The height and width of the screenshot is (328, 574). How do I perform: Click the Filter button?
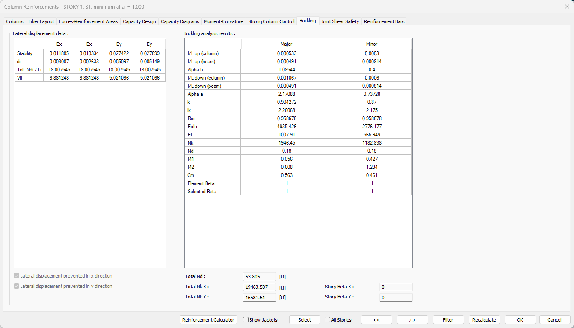[x=448, y=320]
